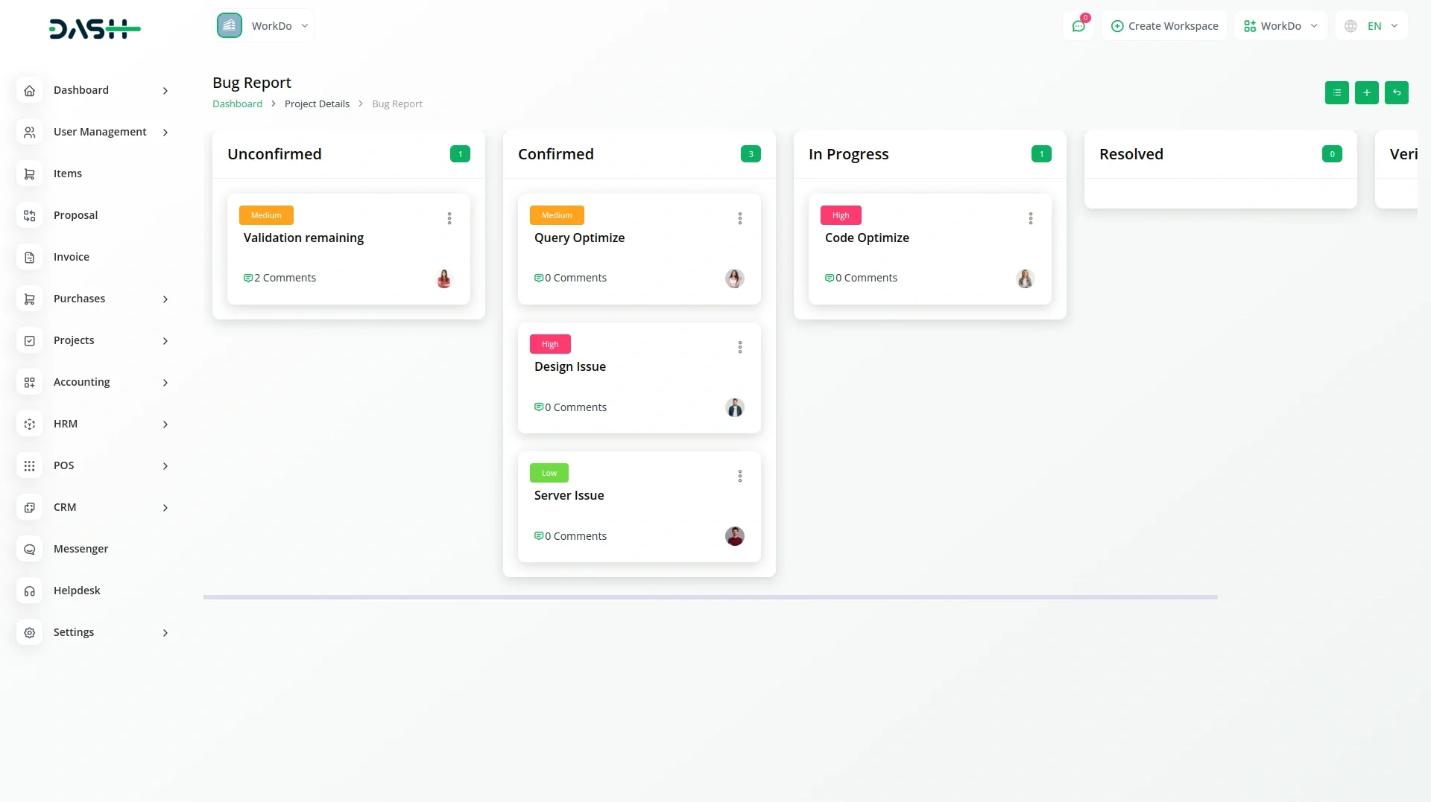Screen dimensions: 1431x802
Task: Click the green plus add bug button
Action: pyautogui.click(x=1366, y=93)
